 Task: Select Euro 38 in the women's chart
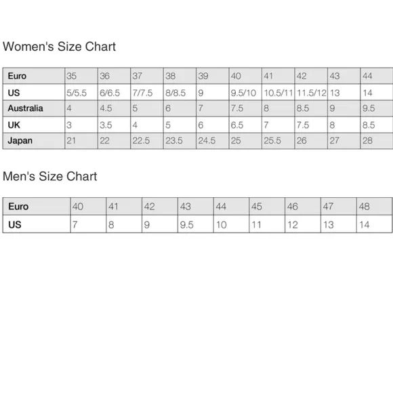tap(180, 76)
